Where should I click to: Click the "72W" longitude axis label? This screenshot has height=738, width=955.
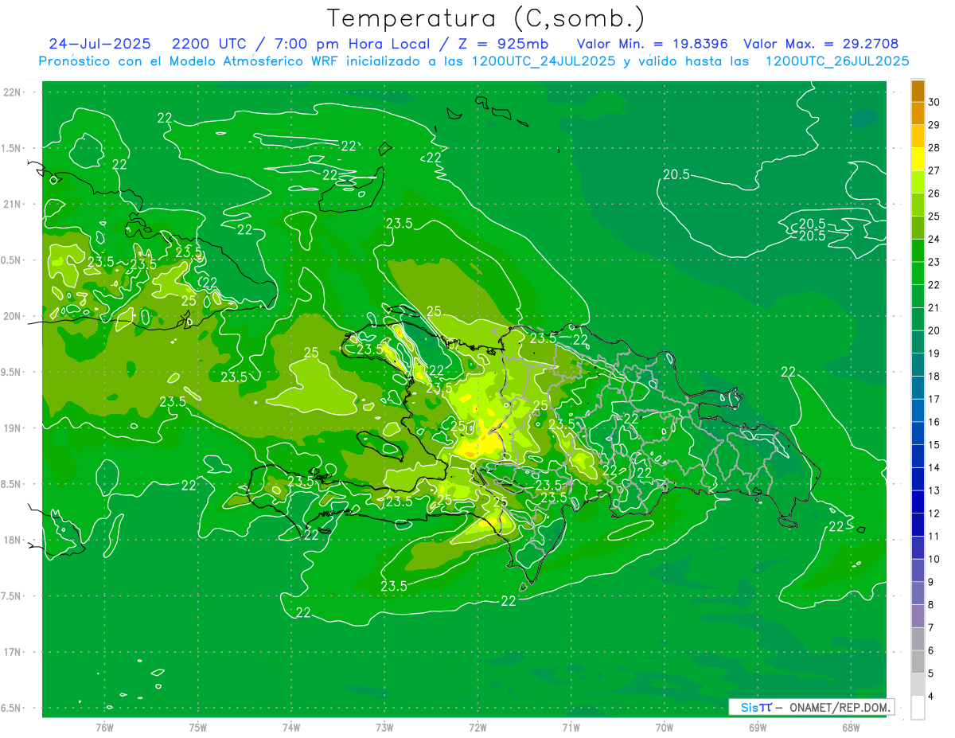point(477,728)
